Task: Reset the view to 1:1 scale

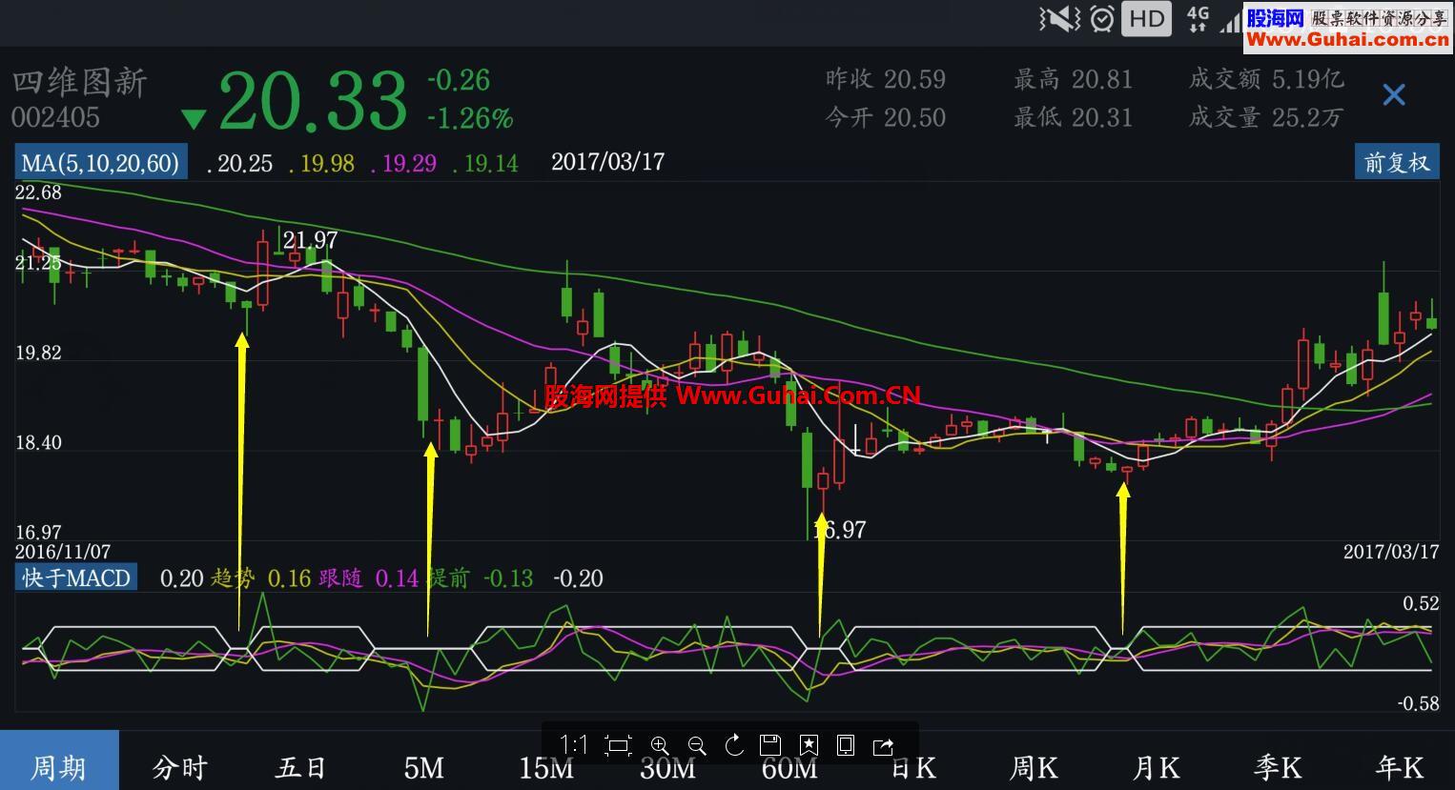Action: 573,745
